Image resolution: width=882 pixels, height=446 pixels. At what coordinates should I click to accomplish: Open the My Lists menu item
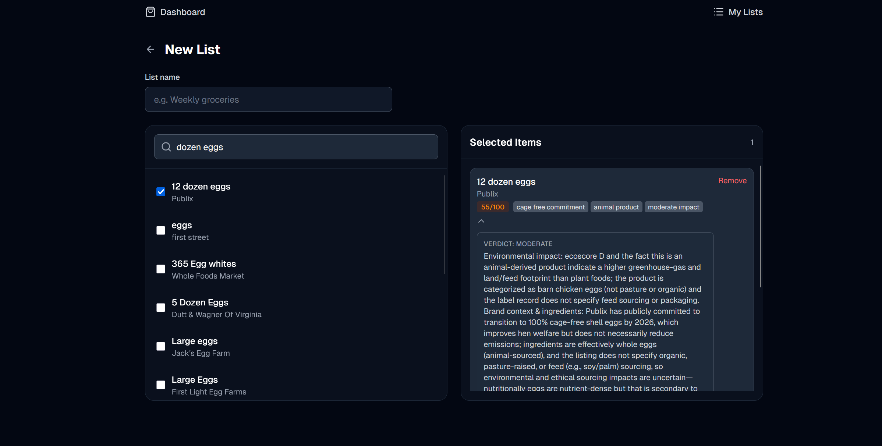745,12
